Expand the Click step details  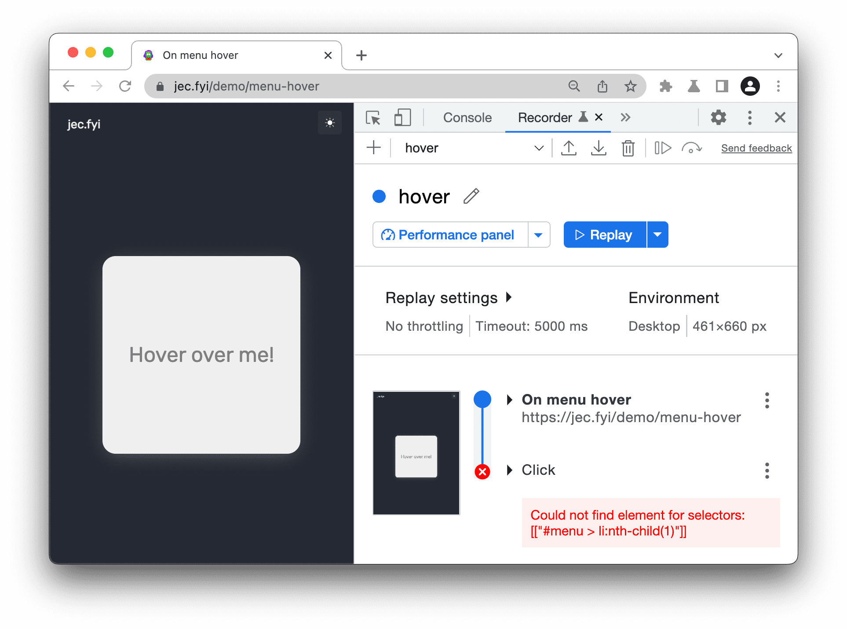tap(512, 470)
